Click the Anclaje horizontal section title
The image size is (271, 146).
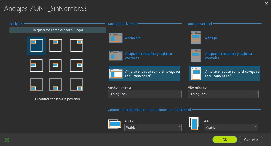point(122,24)
